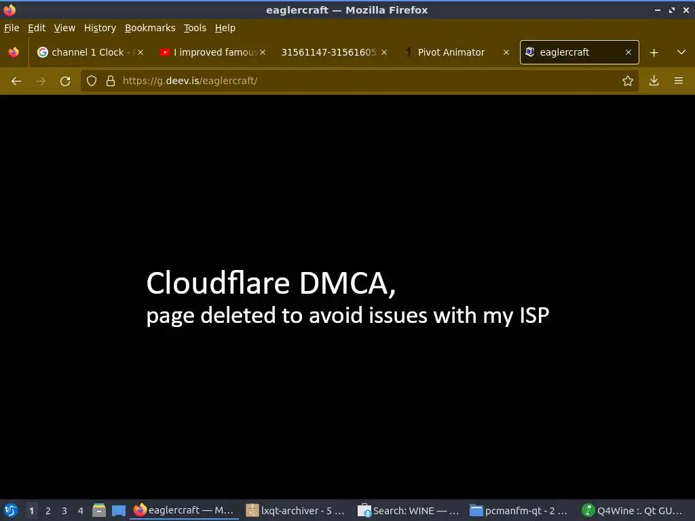Screen dimensions: 695x521
Task: Open the View menu
Action: [64, 28]
